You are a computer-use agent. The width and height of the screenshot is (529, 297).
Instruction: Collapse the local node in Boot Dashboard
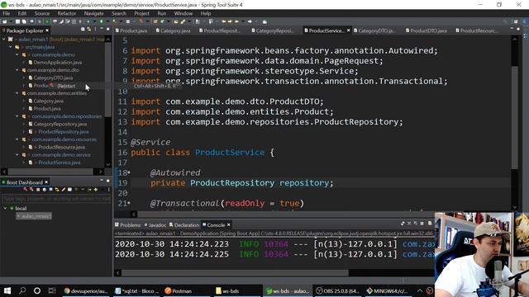(x=5, y=209)
